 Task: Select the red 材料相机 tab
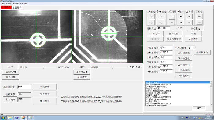[x=6, y=8]
